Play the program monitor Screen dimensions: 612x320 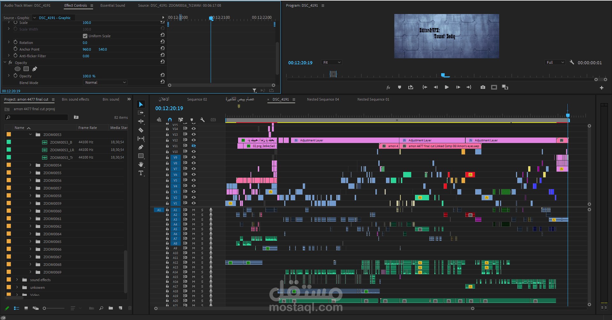tap(447, 87)
